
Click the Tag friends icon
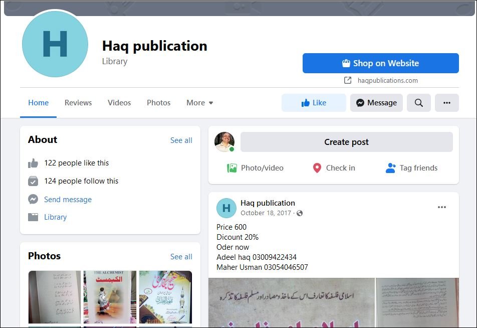pyautogui.click(x=391, y=168)
